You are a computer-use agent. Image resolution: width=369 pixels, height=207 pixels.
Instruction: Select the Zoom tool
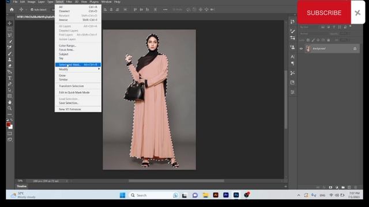pos(10,108)
